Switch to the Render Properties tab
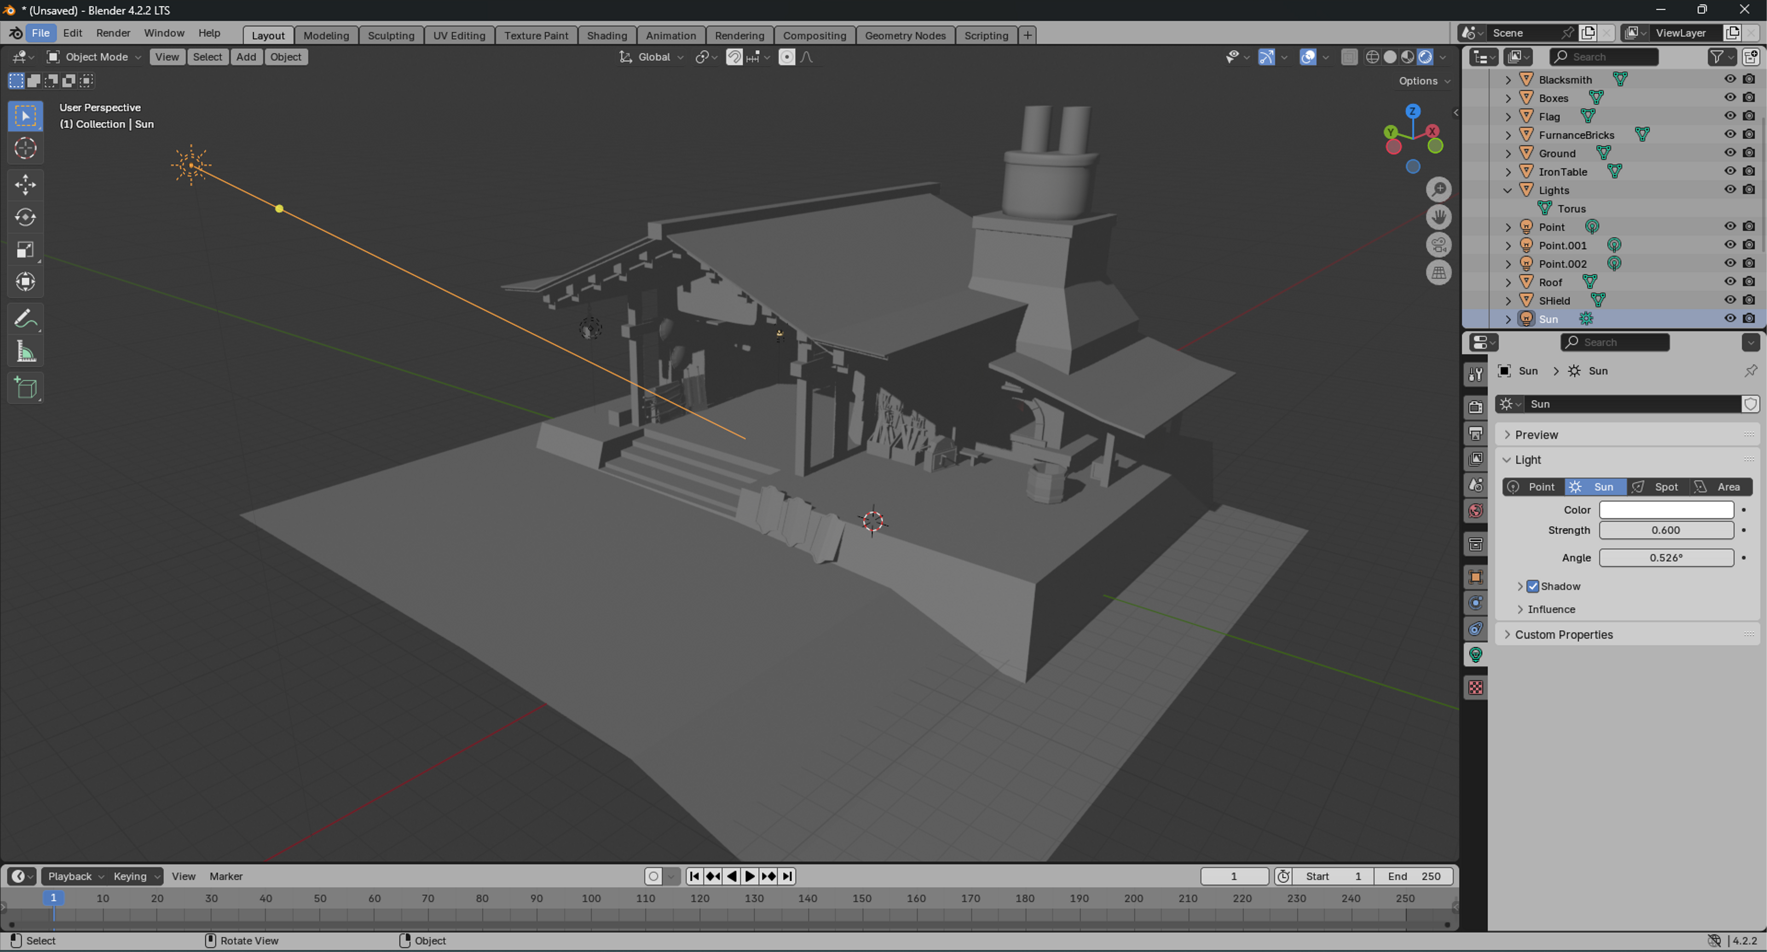 [1475, 406]
